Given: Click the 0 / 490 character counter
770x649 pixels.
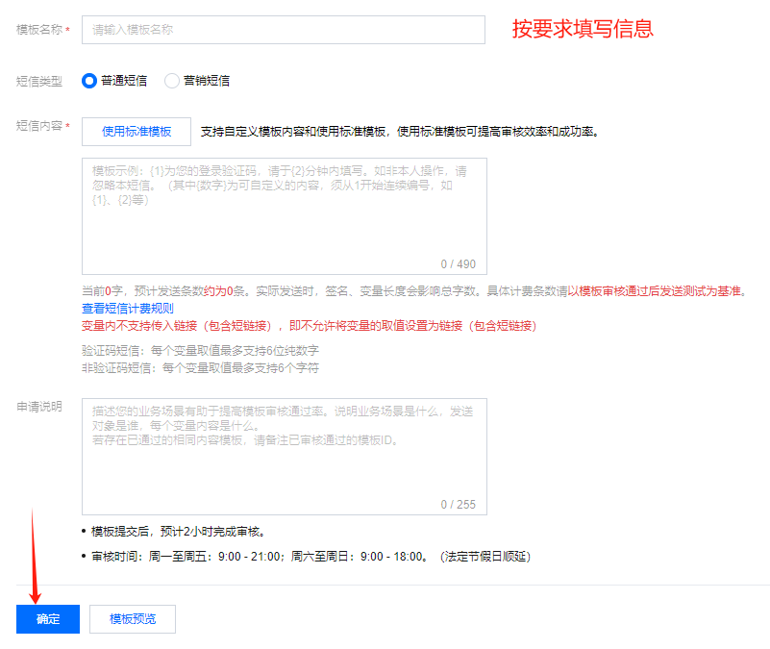Looking at the screenshot, I should pyautogui.click(x=458, y=263).
